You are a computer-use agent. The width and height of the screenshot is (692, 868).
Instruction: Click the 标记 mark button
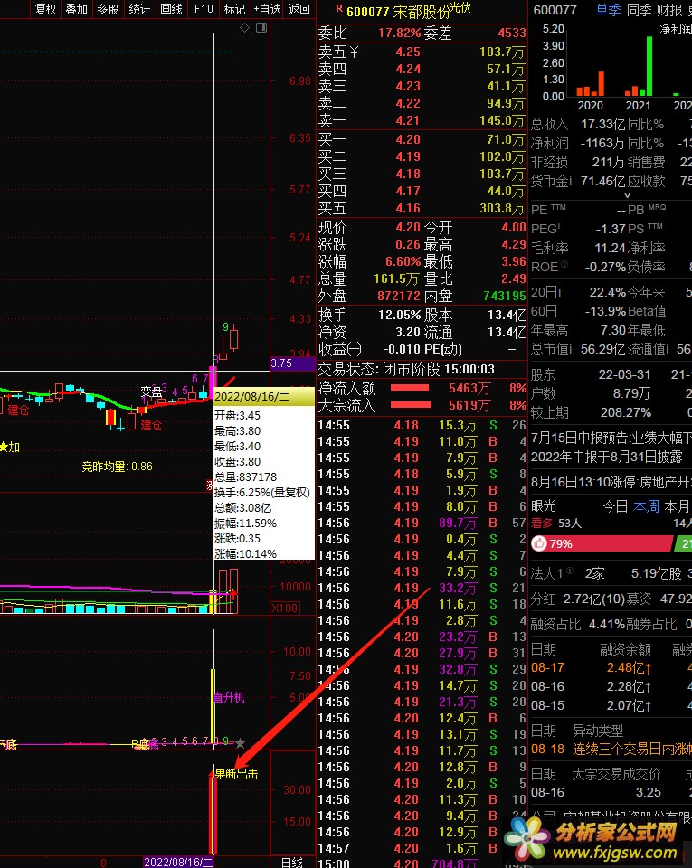coord(234,9)
